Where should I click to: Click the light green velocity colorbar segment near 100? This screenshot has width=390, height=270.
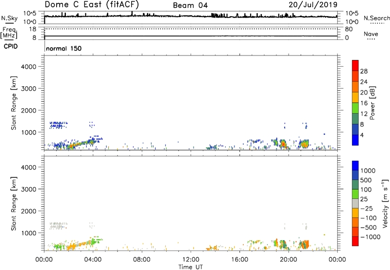click(355, 194)
